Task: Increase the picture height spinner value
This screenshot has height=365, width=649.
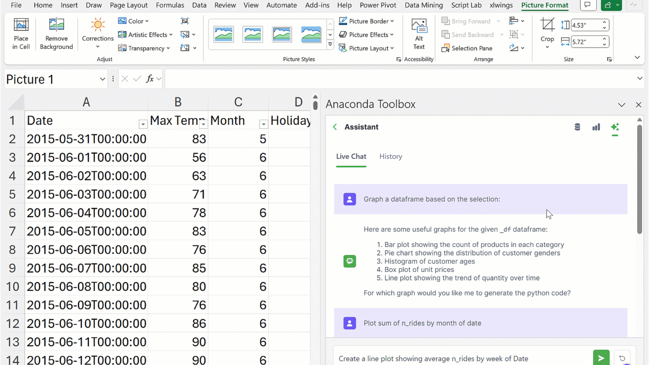Action: tap(604, 23)
